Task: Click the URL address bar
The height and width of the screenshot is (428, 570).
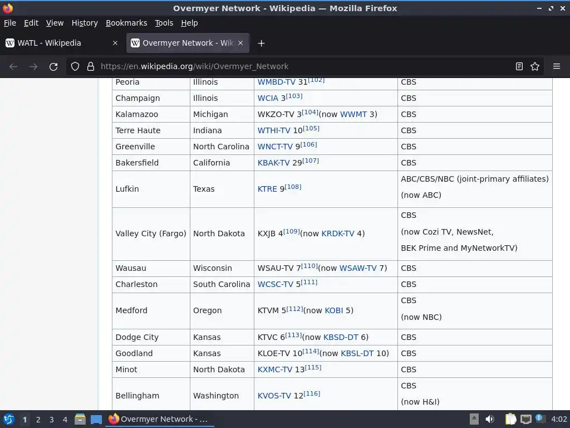Action: point(306,67)
